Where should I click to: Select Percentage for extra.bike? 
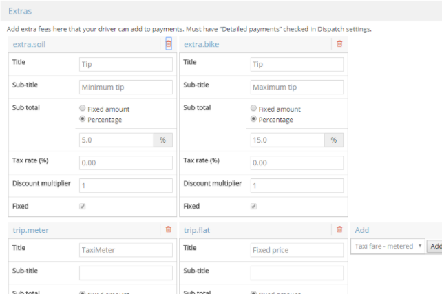[253, 119]
